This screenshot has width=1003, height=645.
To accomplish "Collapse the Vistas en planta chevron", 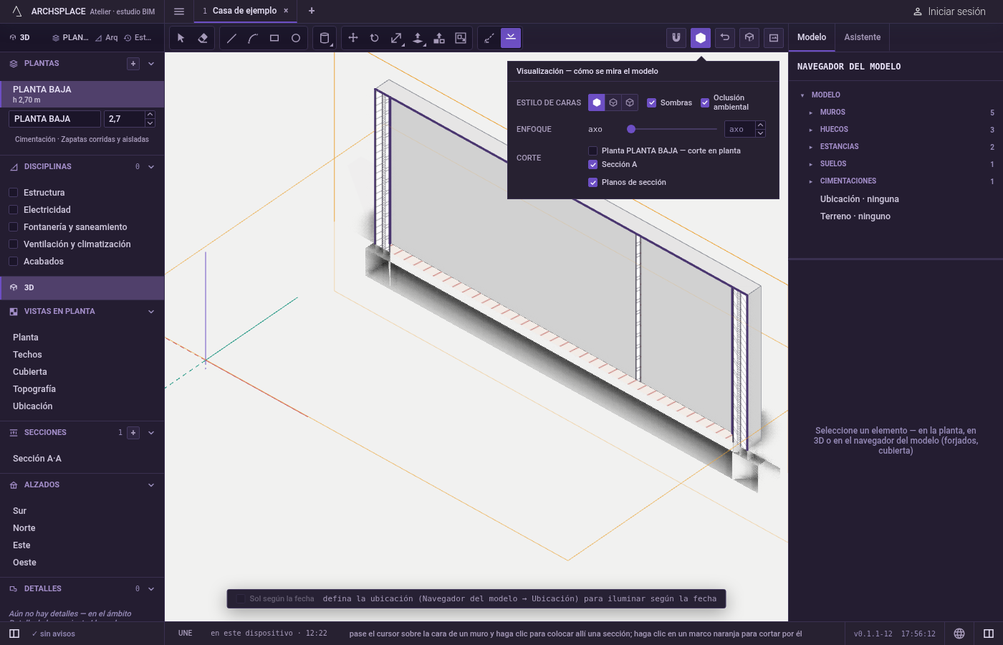I will [x=151, y=312].
